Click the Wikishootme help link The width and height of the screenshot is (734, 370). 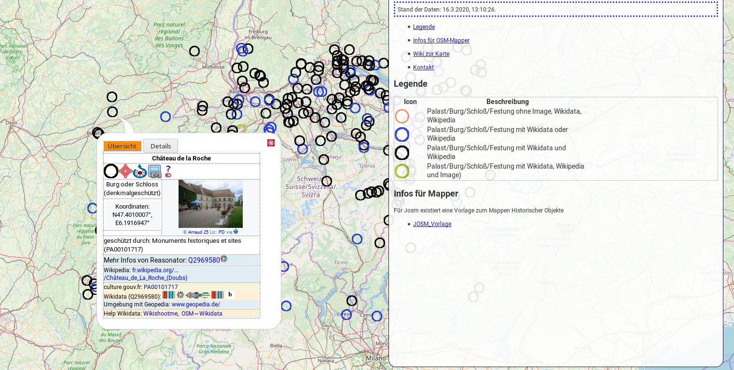tap(160, 314)
